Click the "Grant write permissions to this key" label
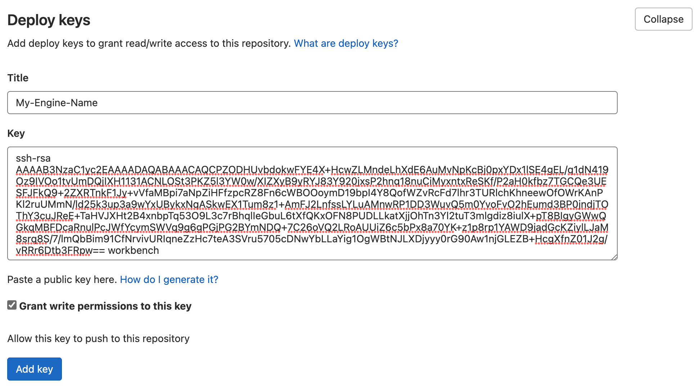Viewport: 699px width, 391px height. [105, 306]
